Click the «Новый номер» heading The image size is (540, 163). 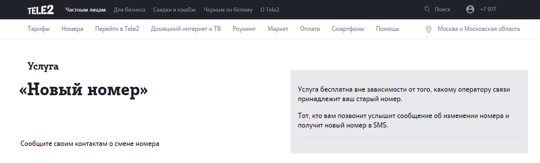pos(84,90)
